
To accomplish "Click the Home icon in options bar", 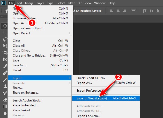I will point(6,11).
